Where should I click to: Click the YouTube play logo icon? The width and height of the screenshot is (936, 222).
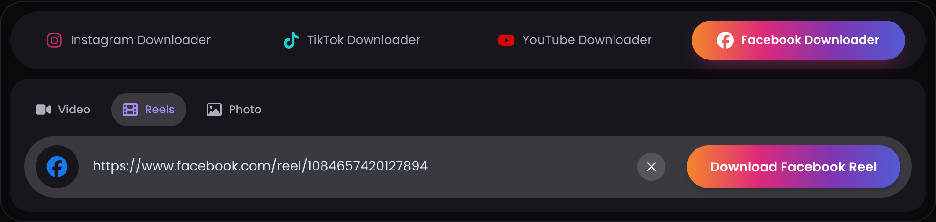coord(506,40)
